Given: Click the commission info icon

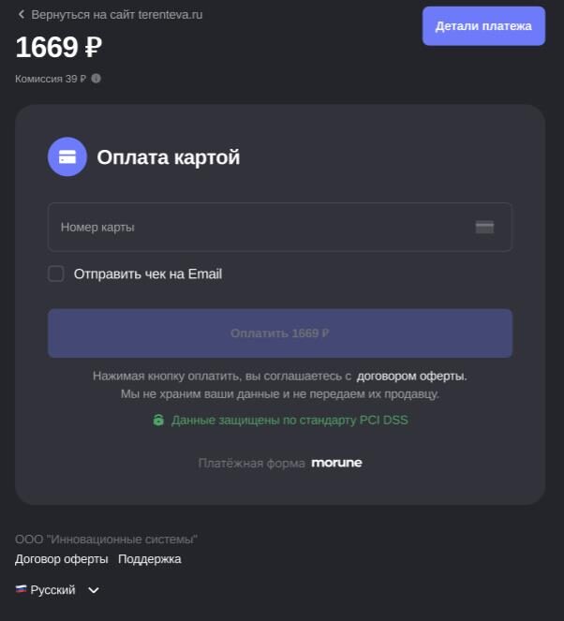Looking at the screenshot, I should point(96,79).
